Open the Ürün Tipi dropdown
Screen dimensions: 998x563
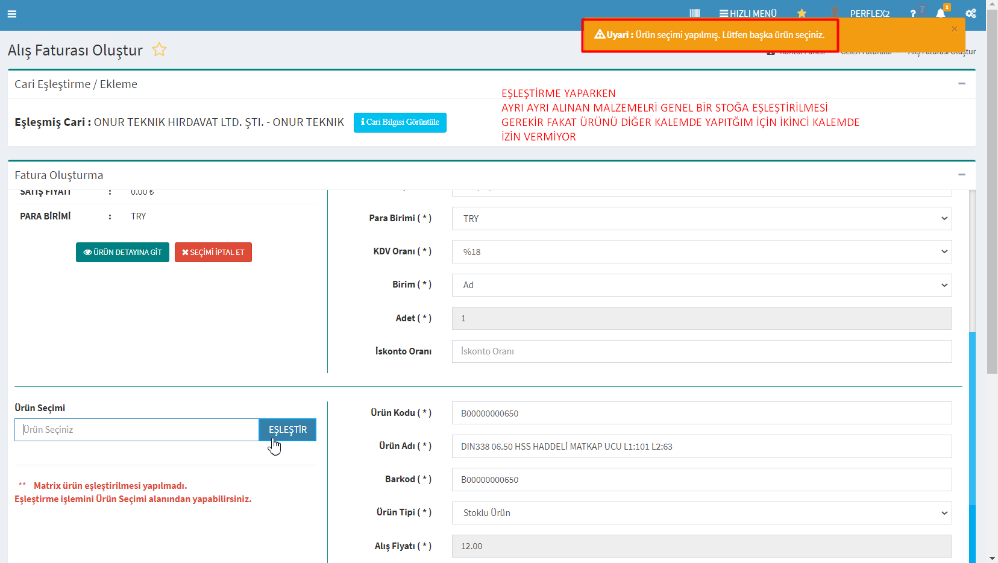pos(701,513)
